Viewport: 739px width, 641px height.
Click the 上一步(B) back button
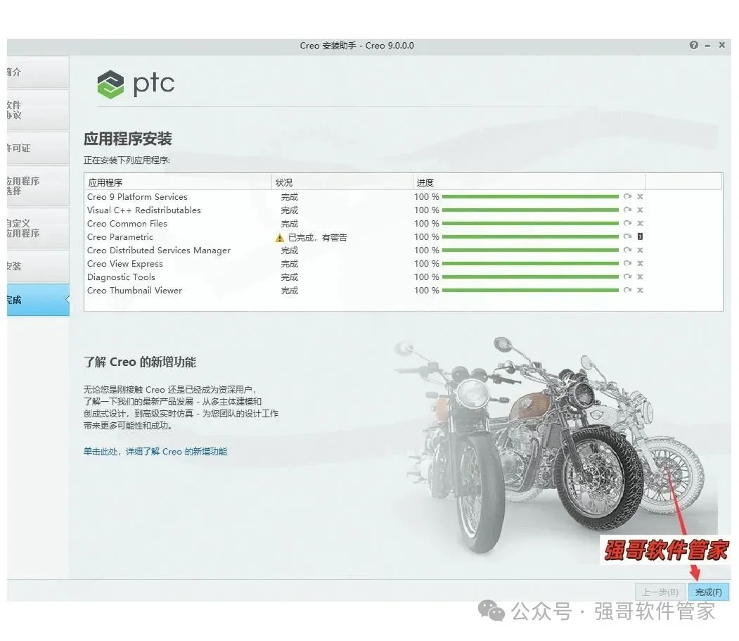click(x=660, y=592)
